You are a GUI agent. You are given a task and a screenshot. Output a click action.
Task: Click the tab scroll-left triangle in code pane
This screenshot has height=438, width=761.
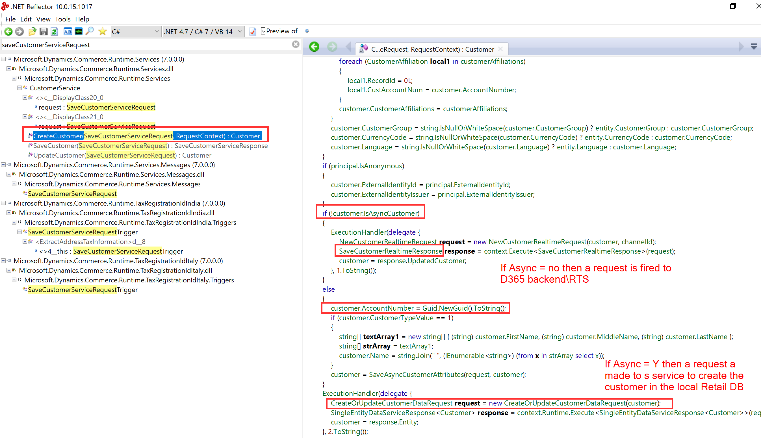pyautogui.click(x=349, y=47)
